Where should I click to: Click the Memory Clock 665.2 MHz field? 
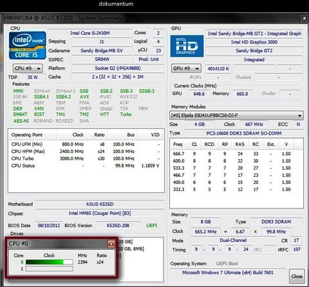[x=205, y=232]
